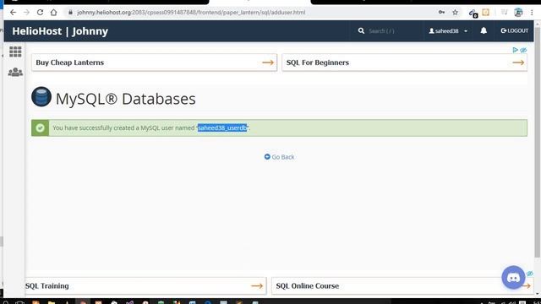Viewport: 541px width, 304px height.
Task: Click the green success checkmark icon
Action: (40, 128)
